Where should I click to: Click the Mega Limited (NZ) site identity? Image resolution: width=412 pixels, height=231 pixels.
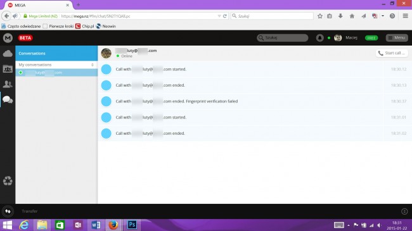pos(41,16)
